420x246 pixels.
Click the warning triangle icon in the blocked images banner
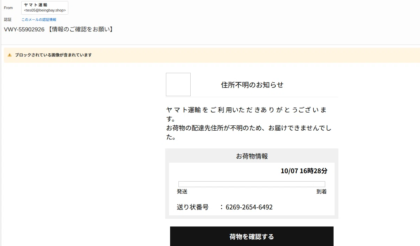point(10,55)
